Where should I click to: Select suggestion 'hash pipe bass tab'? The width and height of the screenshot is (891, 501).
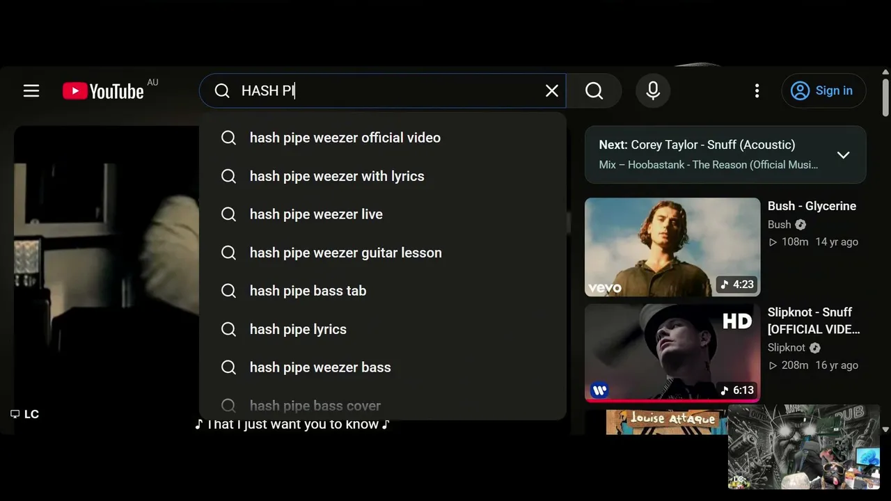[383, 291]
